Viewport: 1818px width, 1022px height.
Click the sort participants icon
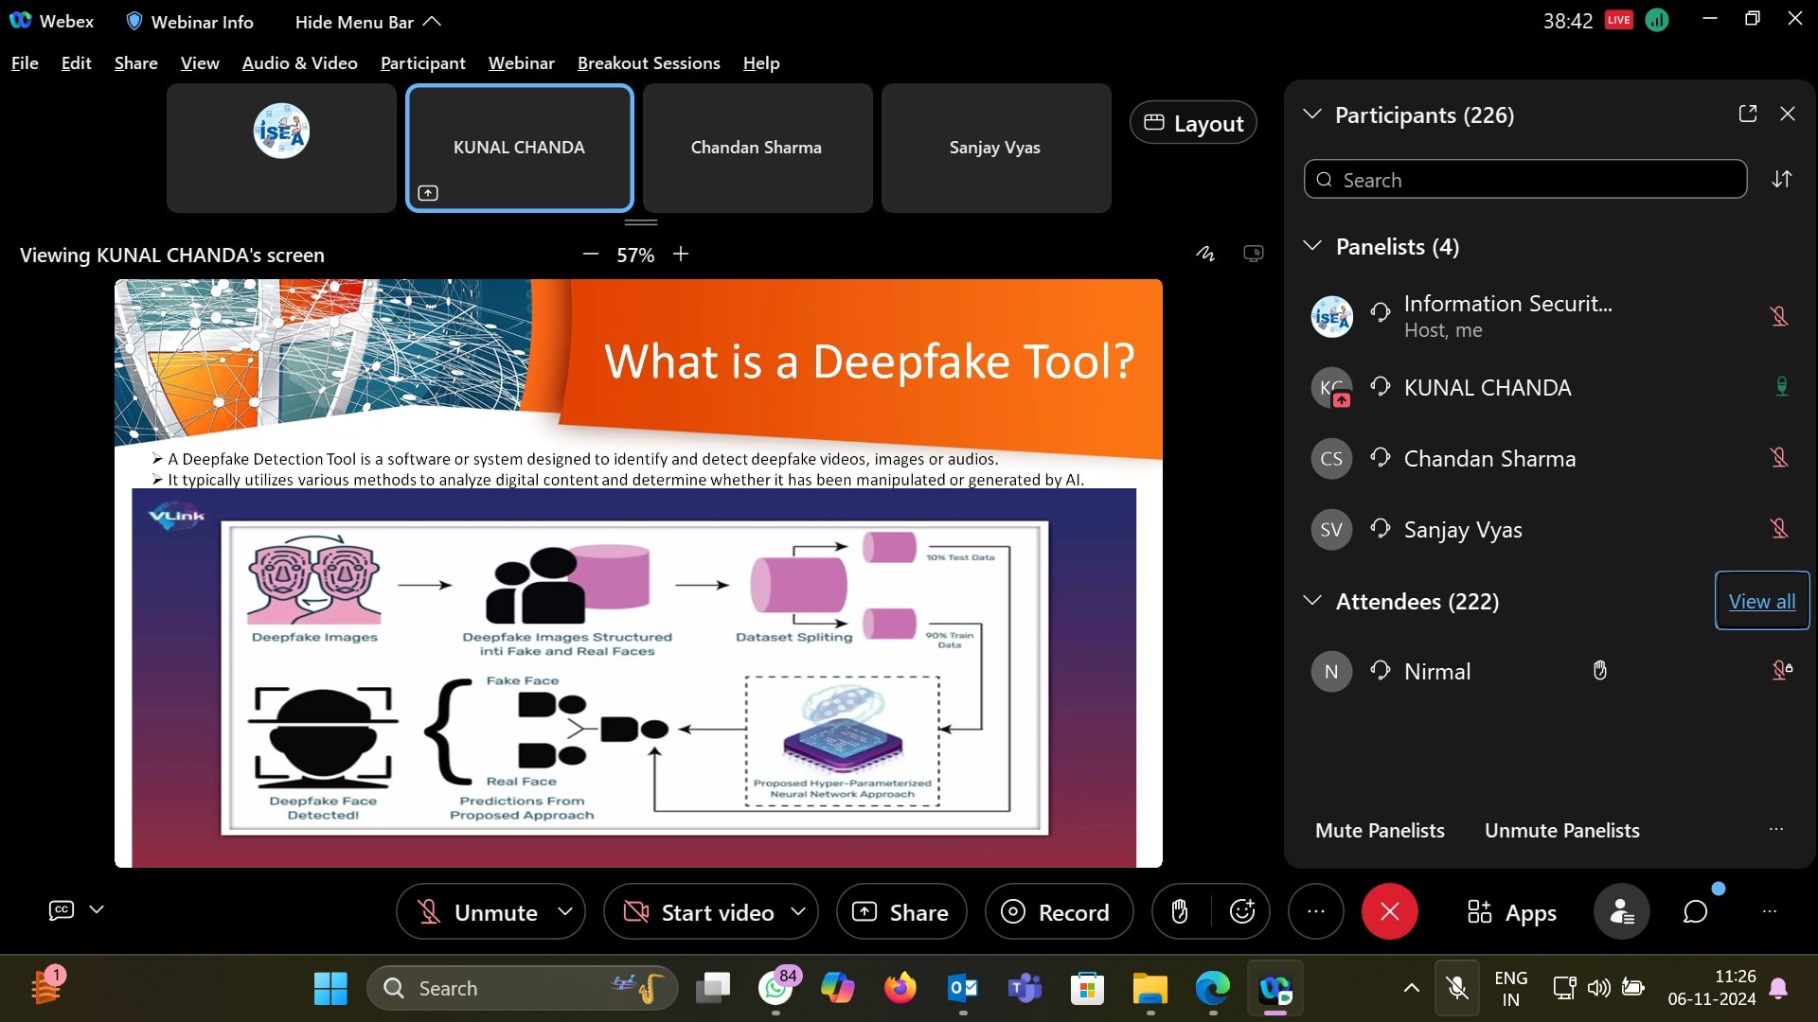click(x=1782, y=179)
